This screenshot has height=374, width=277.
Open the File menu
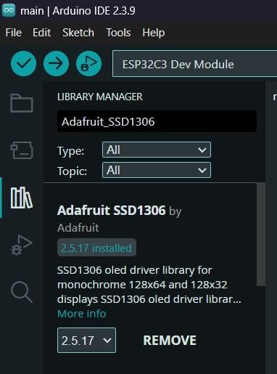14,33
